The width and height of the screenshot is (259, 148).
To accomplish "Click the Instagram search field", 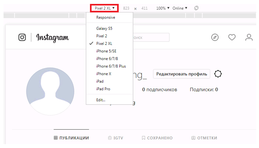I will coord(151,37).
